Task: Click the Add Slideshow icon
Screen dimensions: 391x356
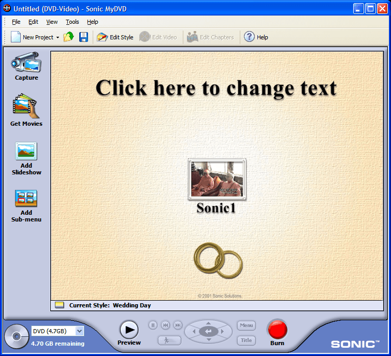Action: 26,151
